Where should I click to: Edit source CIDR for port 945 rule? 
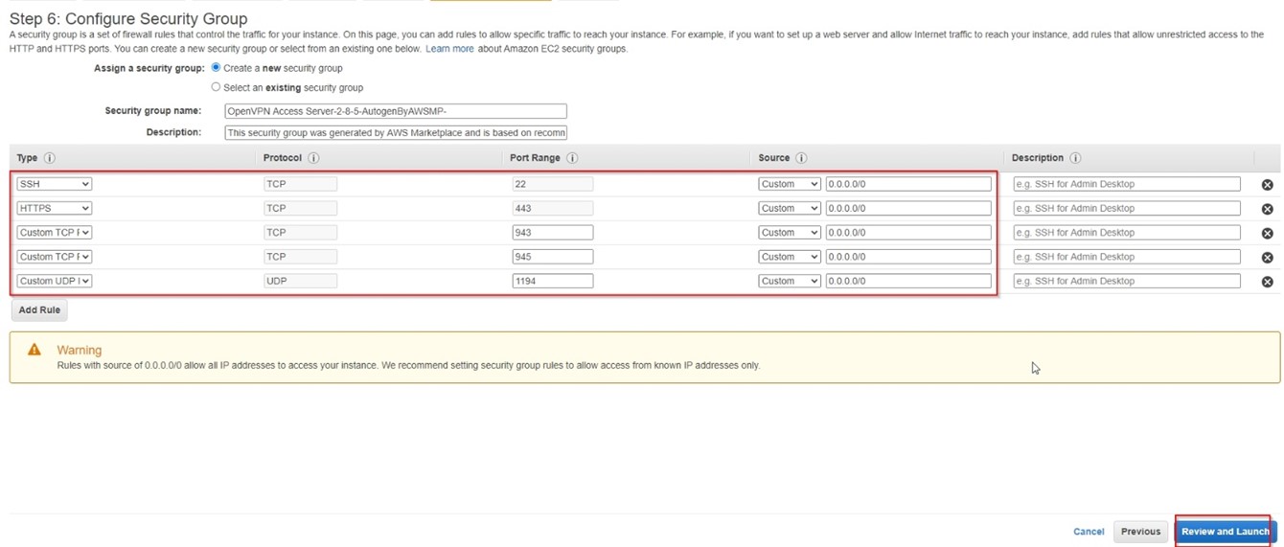(x=908, y=257)
